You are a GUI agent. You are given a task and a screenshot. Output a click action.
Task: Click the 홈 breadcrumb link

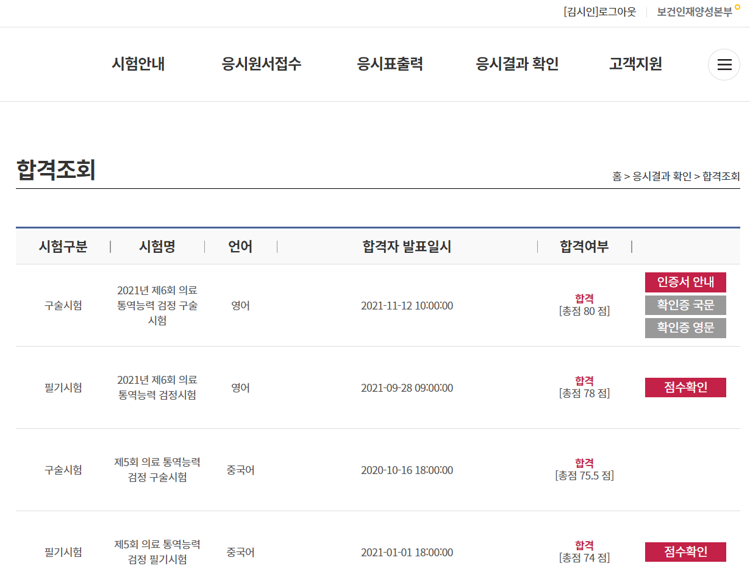click(x=616, y=177)
